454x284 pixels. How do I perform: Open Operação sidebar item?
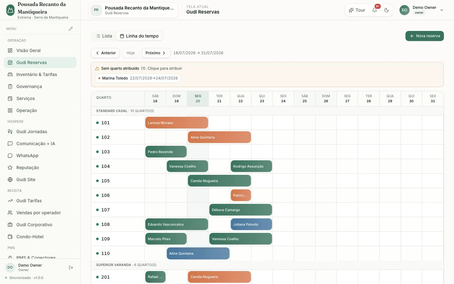[x=40, y=110]
